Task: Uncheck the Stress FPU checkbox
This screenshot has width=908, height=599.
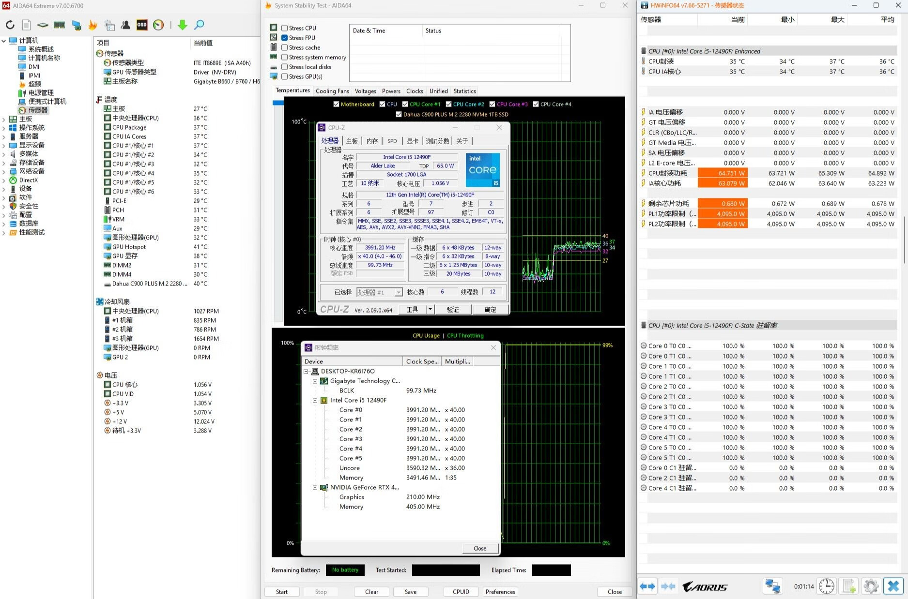Action: pyautogui.click(x=285, y=38)
